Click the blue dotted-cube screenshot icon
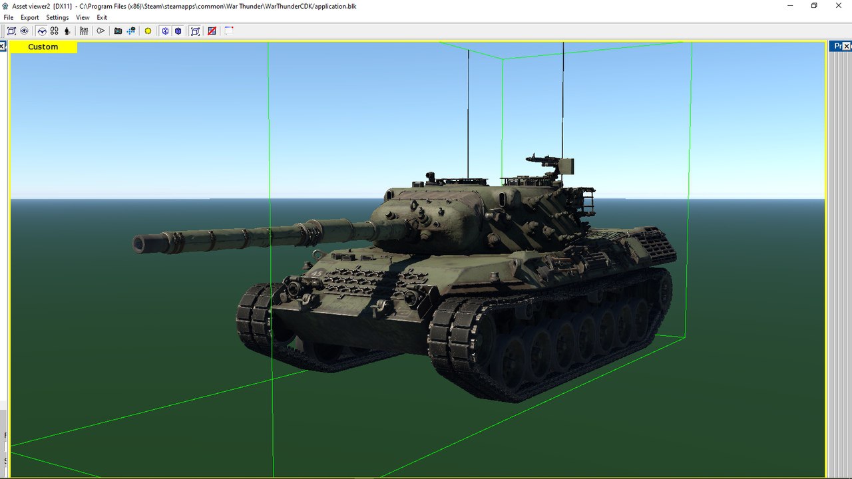The height and width of the screenshot is (479, 852). (131, 31)
